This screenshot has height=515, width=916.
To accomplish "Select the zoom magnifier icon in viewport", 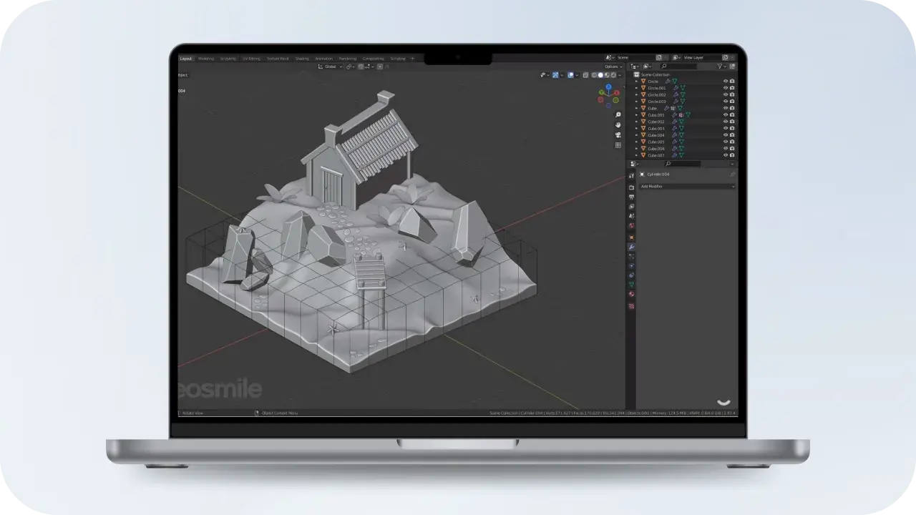I will click(618, 115).
